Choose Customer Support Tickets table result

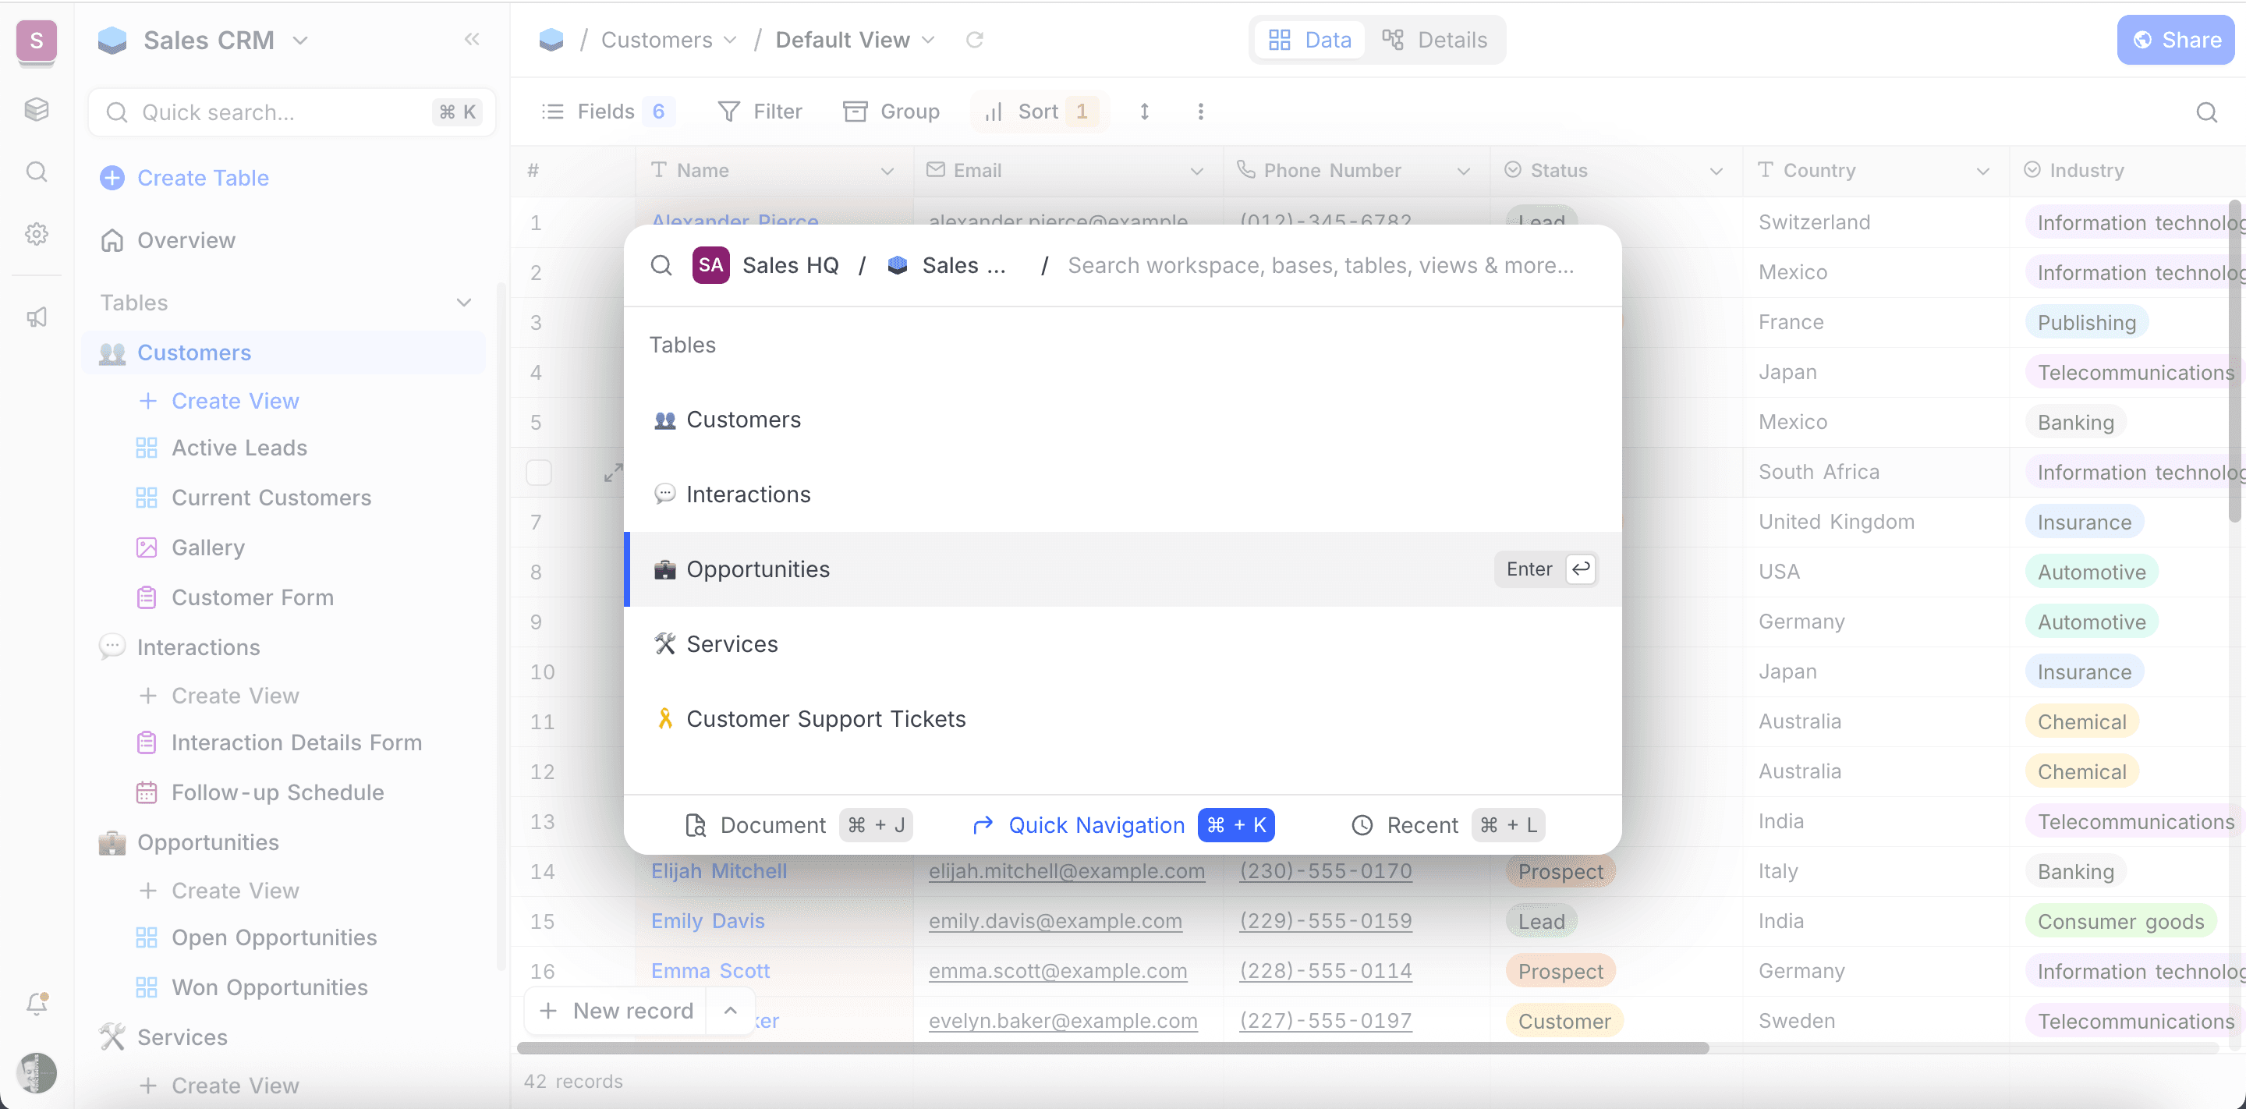tap(826, 719)
